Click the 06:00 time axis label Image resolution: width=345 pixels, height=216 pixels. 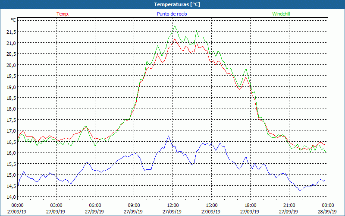tap(95, 206)
